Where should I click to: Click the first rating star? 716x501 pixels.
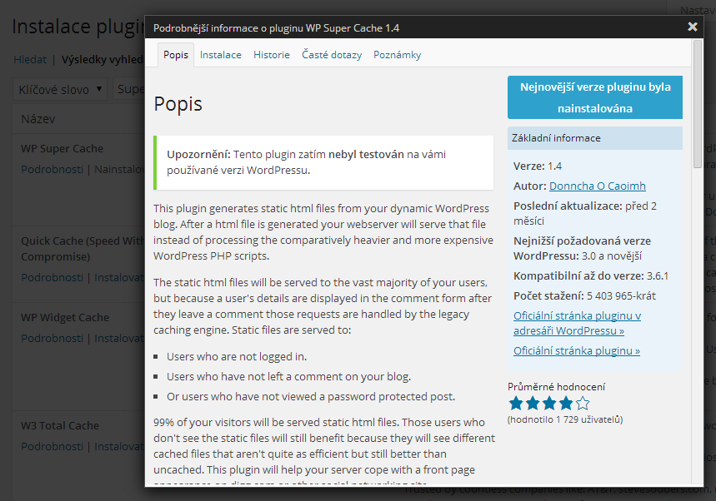[x=516, y=403]
